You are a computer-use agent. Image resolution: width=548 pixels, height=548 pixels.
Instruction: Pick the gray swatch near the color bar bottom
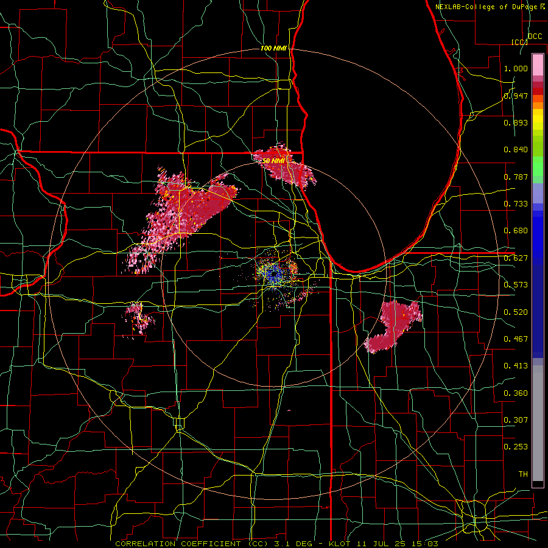tap(538, 426)
